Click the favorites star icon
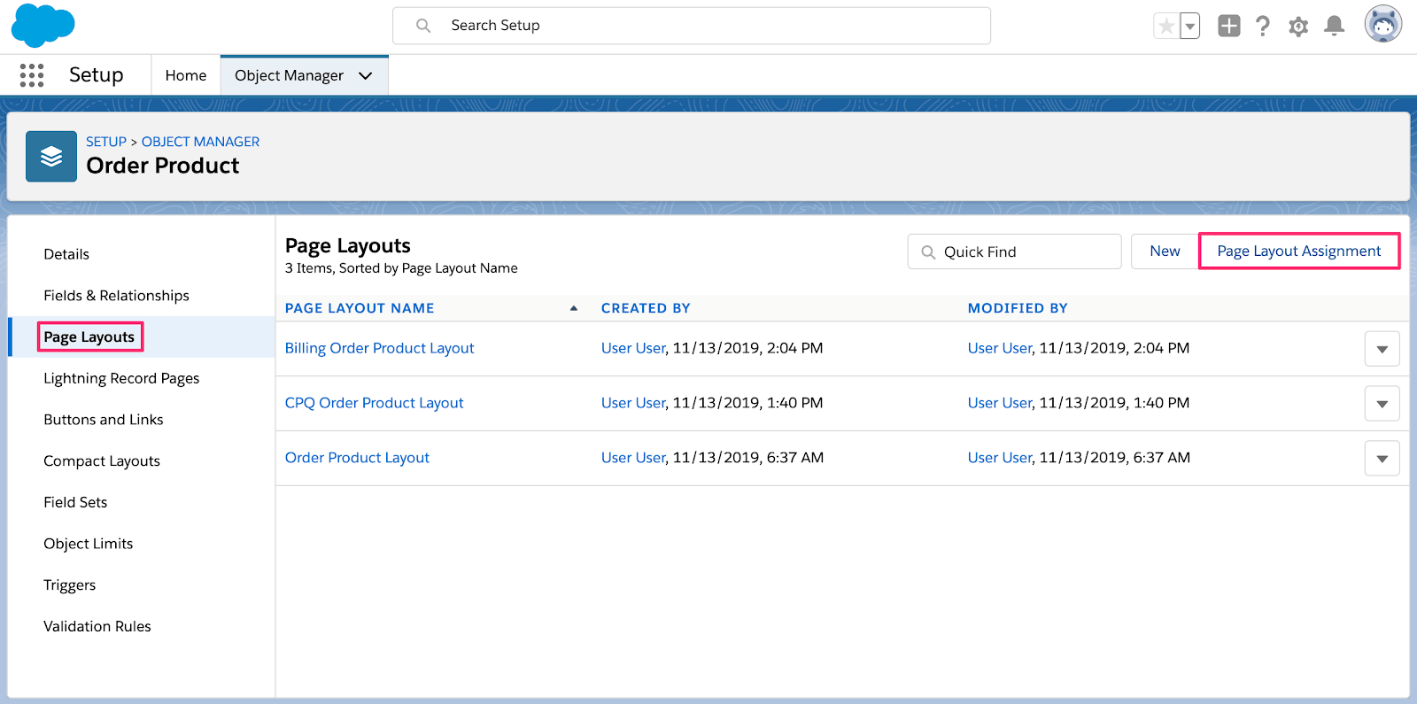1417x704 pixels. click(1166, 27)
